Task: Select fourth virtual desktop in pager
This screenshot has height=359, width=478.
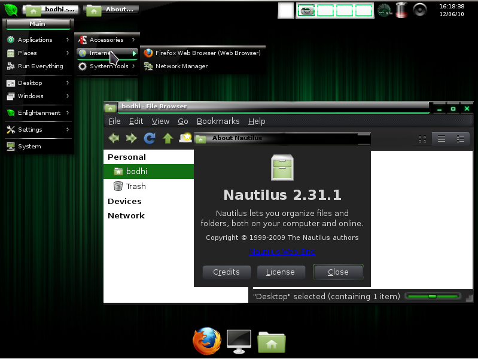Action: tap(364, 11)
